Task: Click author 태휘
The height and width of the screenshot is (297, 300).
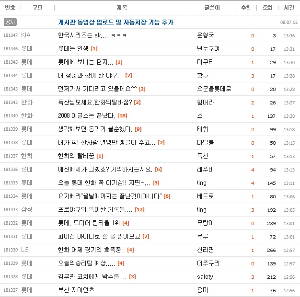Action: click(x=203, y=129)
